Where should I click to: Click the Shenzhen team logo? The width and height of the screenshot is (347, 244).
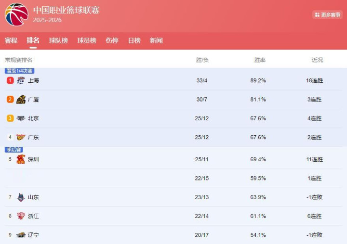[21, 159]
